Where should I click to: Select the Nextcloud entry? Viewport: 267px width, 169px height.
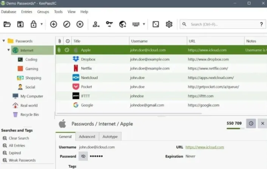(161, 78)
